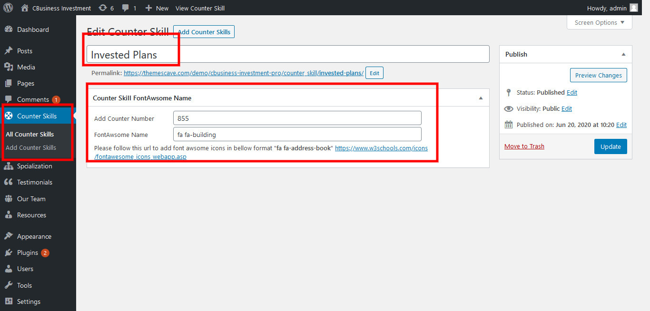Click the admin avatar icon
This screenshot has width=650, height=311.
[x=633, y=8]
